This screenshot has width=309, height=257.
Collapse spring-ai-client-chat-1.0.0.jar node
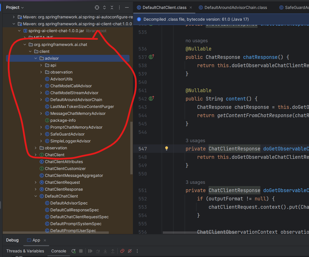coord(19,31)
